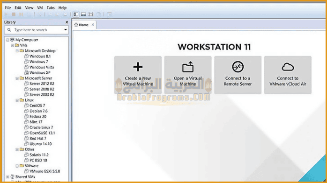The image size is (327, 183).
Task: Collapse the My Computer tree node
Action: [7, 40]
